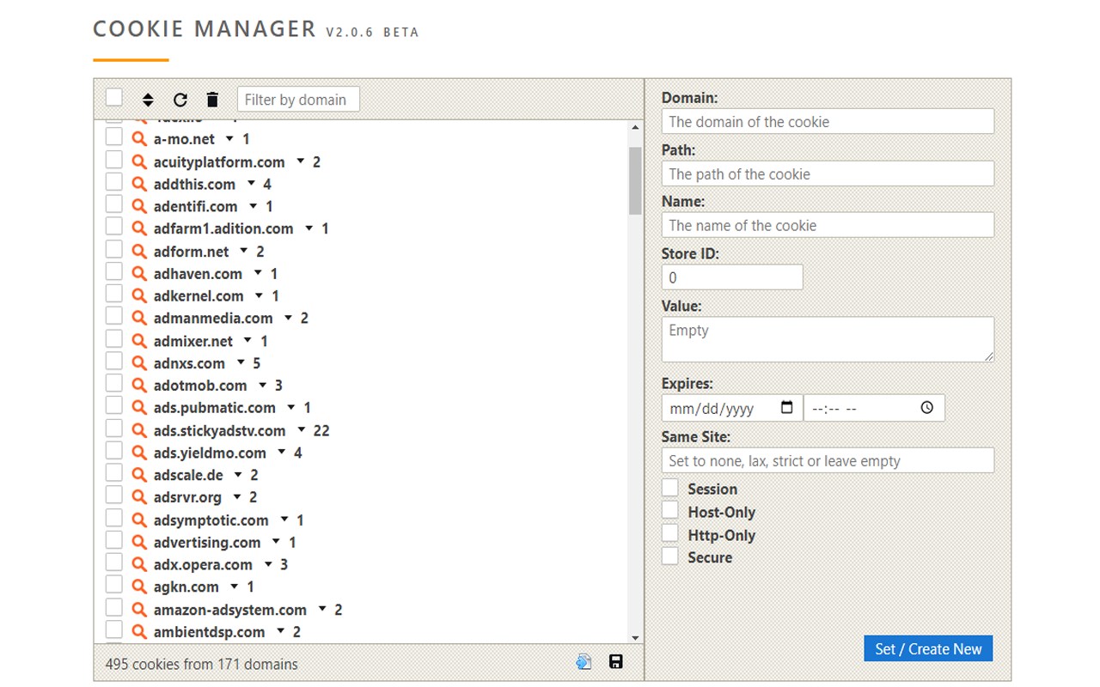This screenshot has width=1100, height=687.
Task: Tick the select-all checkbox in toolbar
Action: (x=114, y=98)
